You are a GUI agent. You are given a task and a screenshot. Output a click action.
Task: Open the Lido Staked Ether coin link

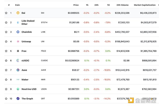click(x=28, y=22)
